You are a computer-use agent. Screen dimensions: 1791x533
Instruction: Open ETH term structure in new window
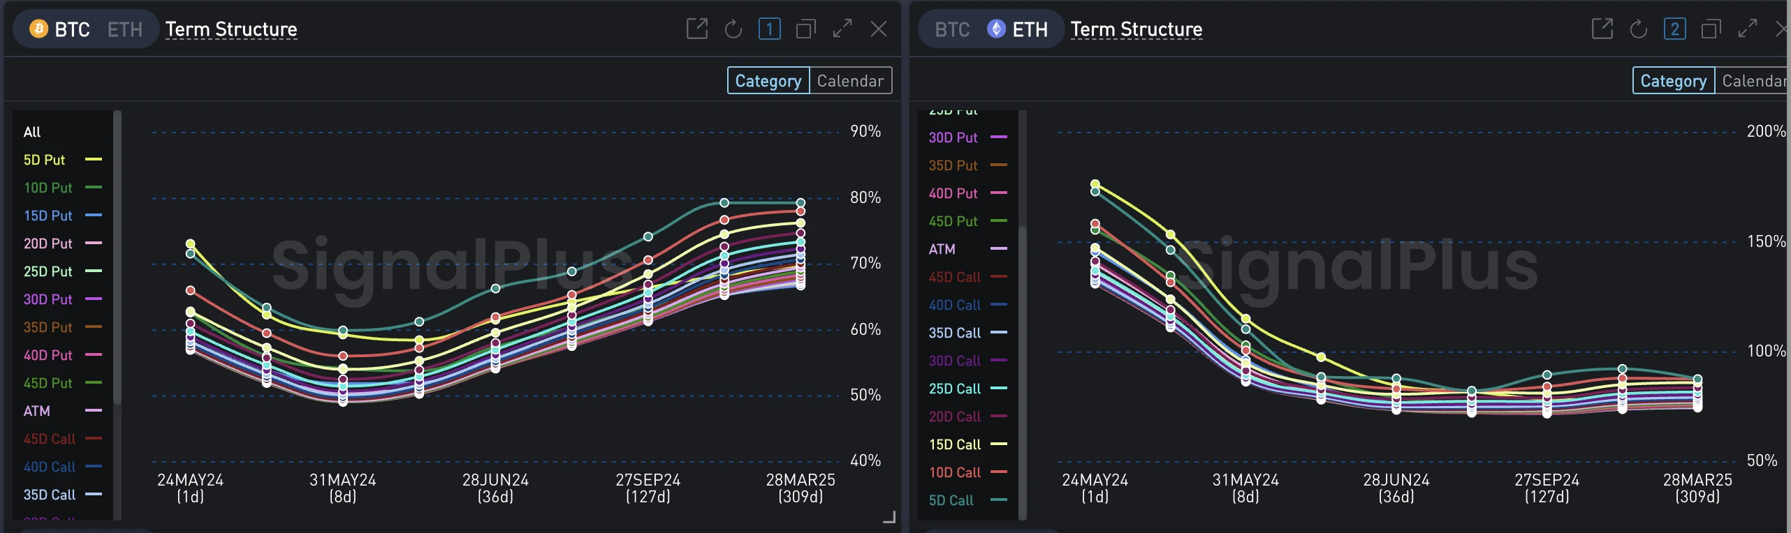coord(1602,29)
